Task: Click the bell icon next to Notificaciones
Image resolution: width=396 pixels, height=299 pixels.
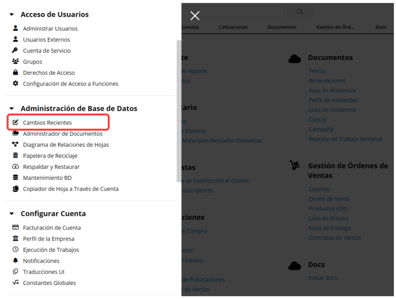Action: pos(15,261)
